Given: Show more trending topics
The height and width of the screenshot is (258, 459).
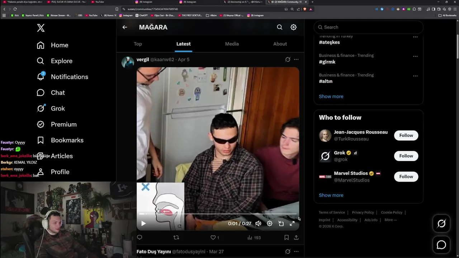Looking at the screenshot, I should (x=331, y=96).
